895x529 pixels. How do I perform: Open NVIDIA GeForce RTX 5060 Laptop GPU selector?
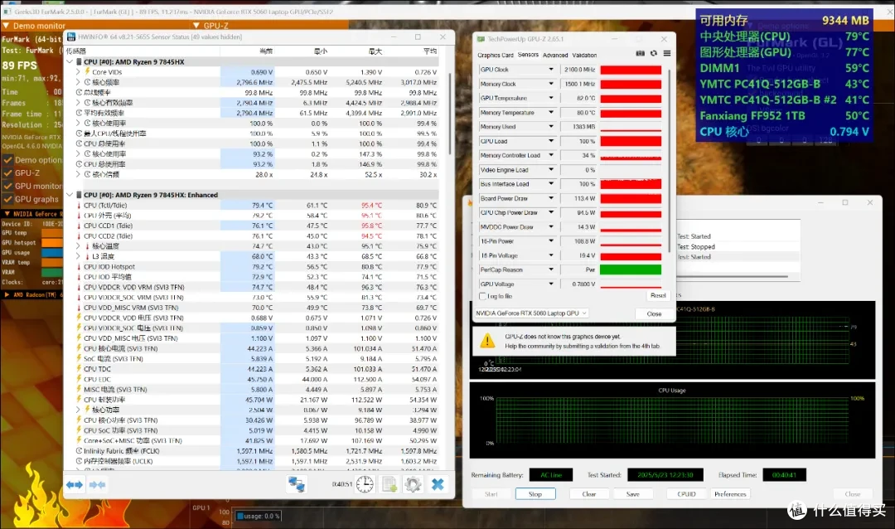(x=531, y=313)
